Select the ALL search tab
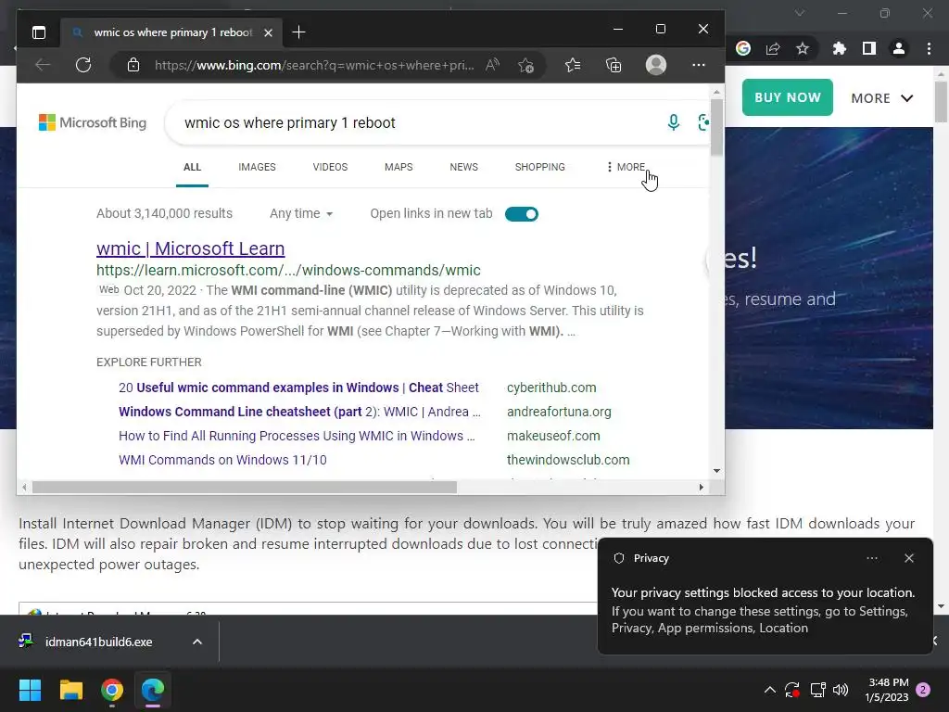This screenshot has width=949, height=712. (192, 167)
